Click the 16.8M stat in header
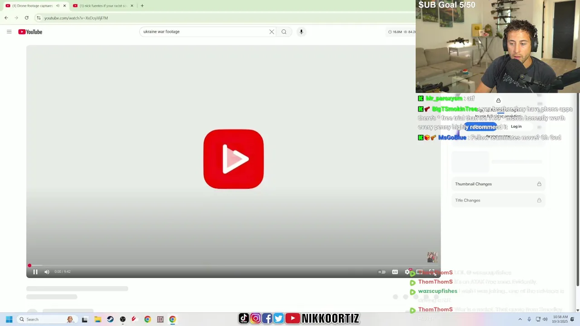Image resolution: width=580 pixels, height=326 pixels. pyautogui.click(x=395, y=32)
